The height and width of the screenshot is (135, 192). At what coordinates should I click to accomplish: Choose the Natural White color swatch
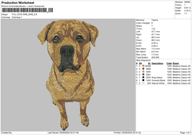(143, 83)
